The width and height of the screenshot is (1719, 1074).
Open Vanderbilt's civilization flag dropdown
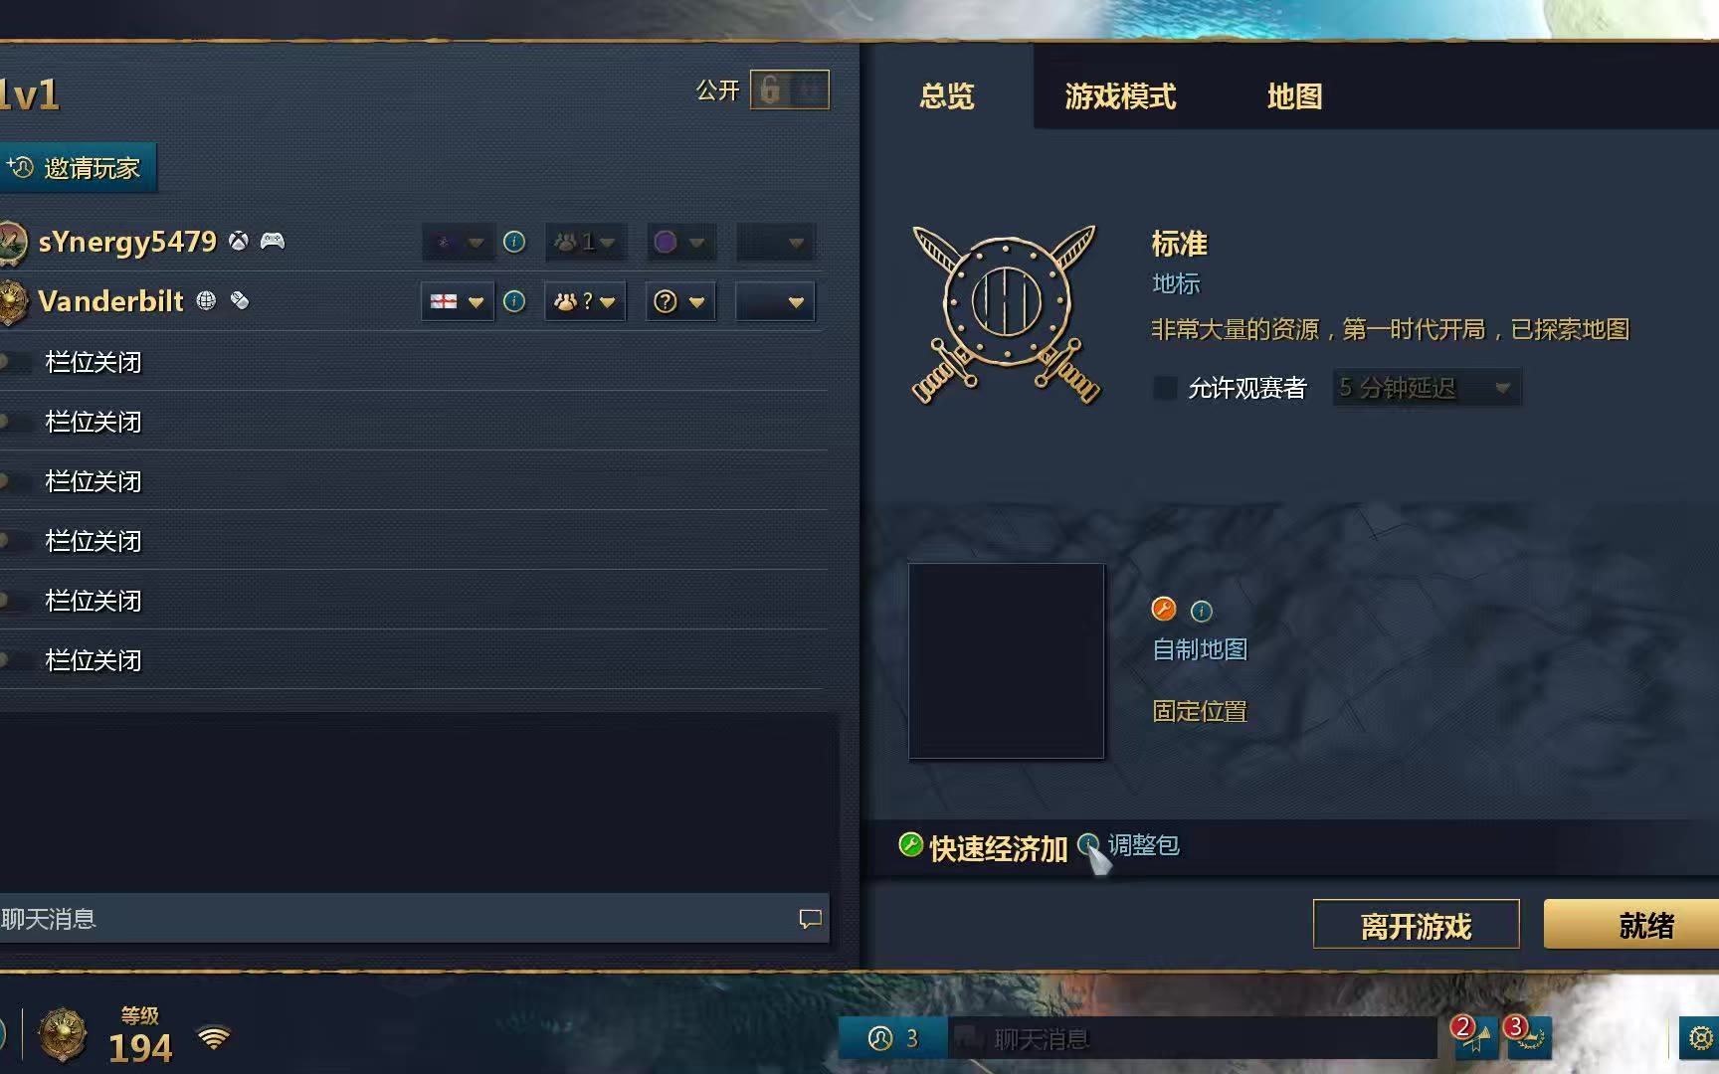(457, 301)
